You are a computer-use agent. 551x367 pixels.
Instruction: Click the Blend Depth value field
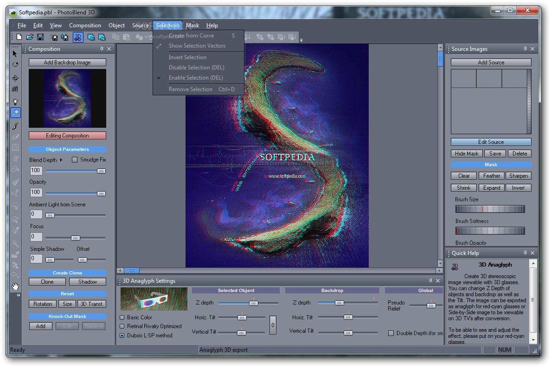point(36,170)
